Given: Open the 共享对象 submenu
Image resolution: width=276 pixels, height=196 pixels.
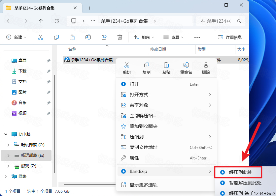Looking at the screenshot, I should pos(166,105).
